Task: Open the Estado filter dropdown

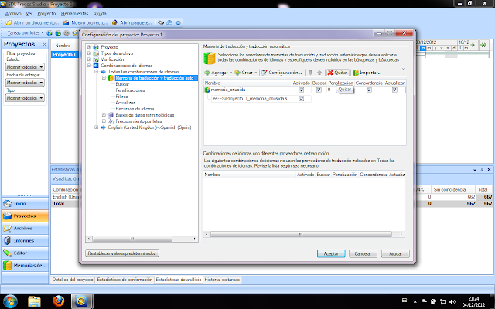Action: 25,67
